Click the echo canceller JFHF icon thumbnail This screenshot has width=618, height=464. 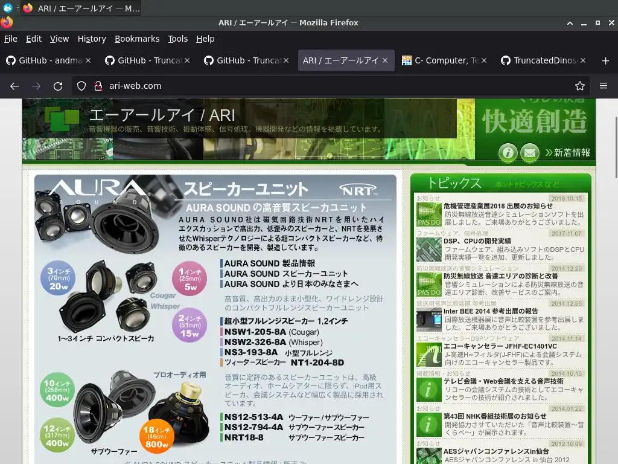(x=429, y=354)
